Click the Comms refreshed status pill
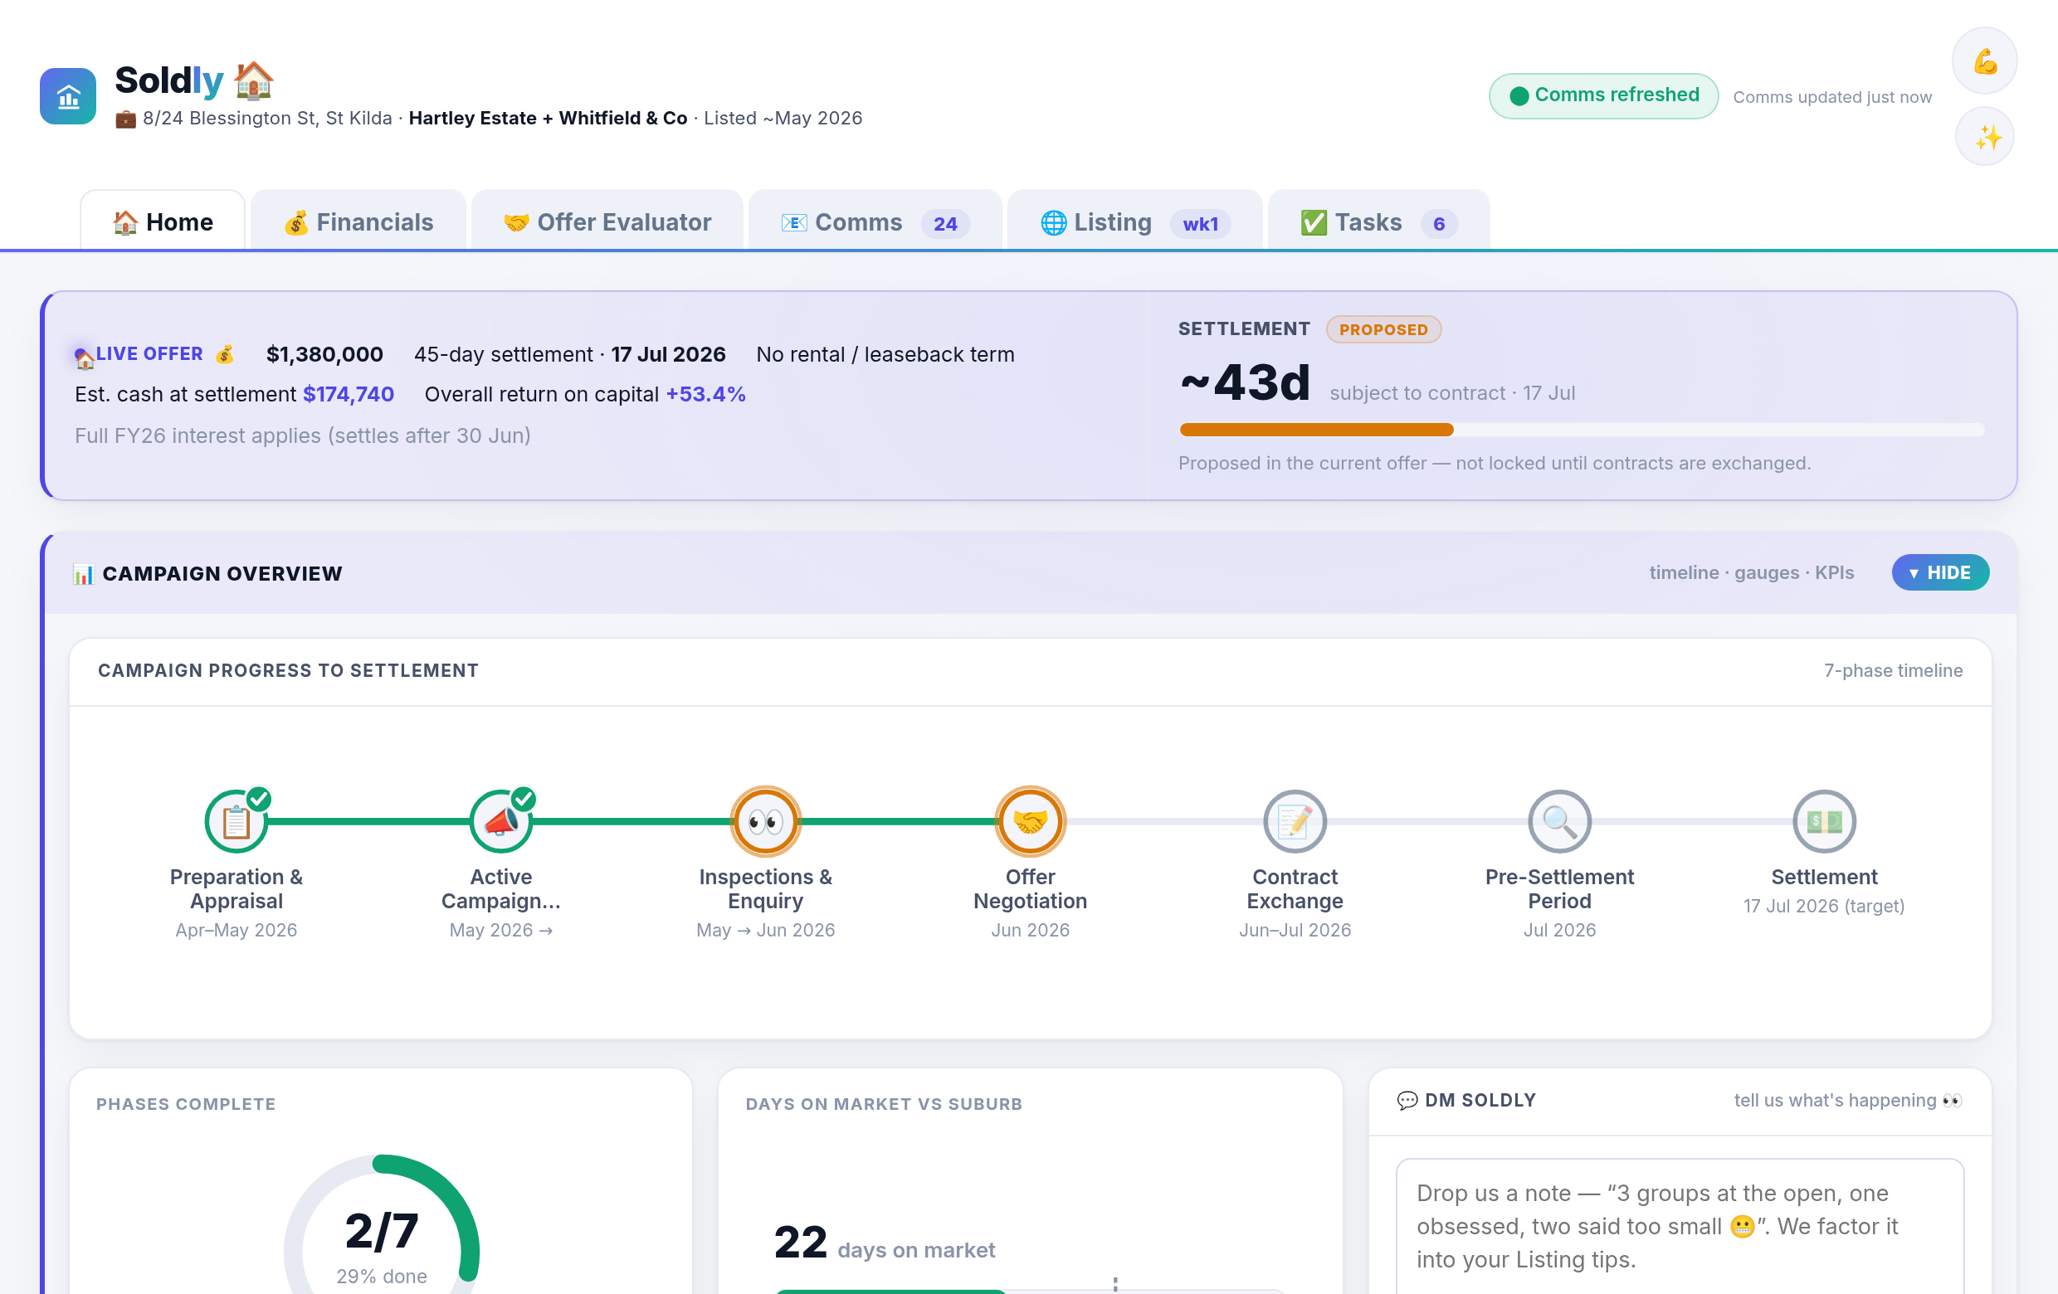Image resolution: width=2058 pixels, height=1294 pixels. pos(1603,95)
